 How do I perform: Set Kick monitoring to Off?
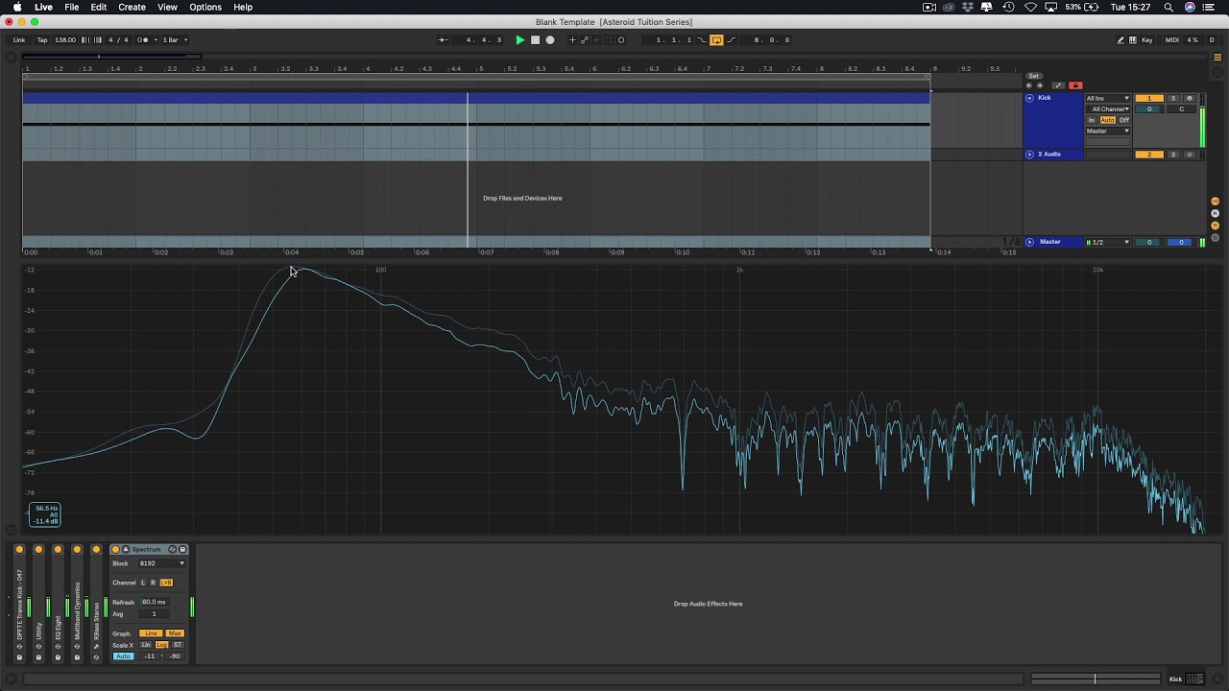(x=1123, y=120)
